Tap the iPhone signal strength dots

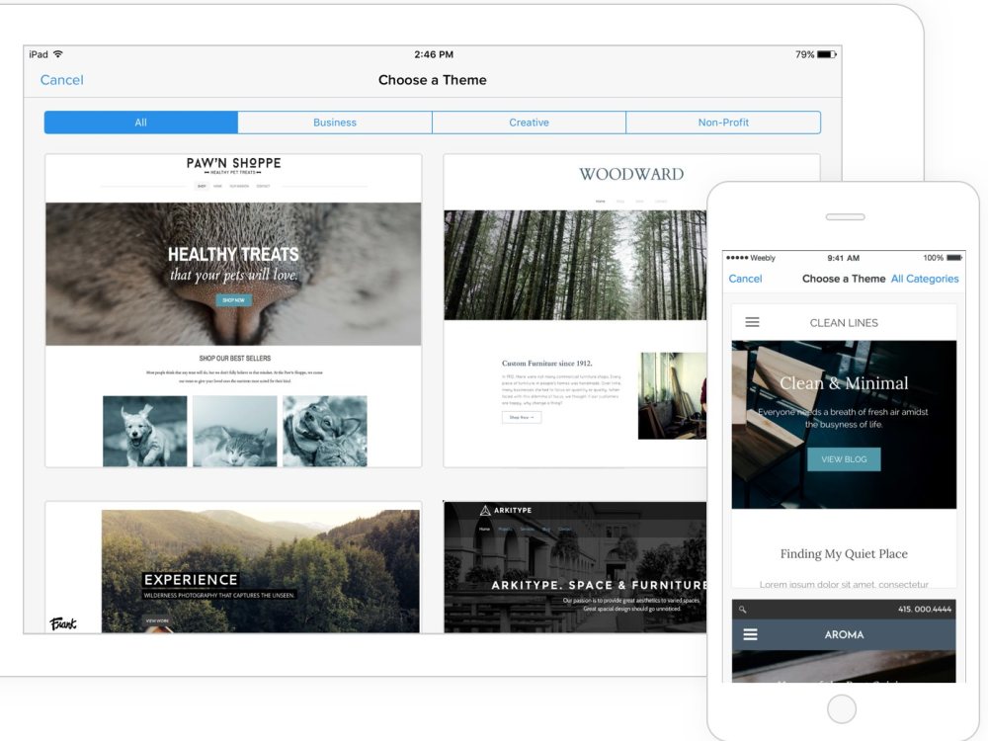737,258
